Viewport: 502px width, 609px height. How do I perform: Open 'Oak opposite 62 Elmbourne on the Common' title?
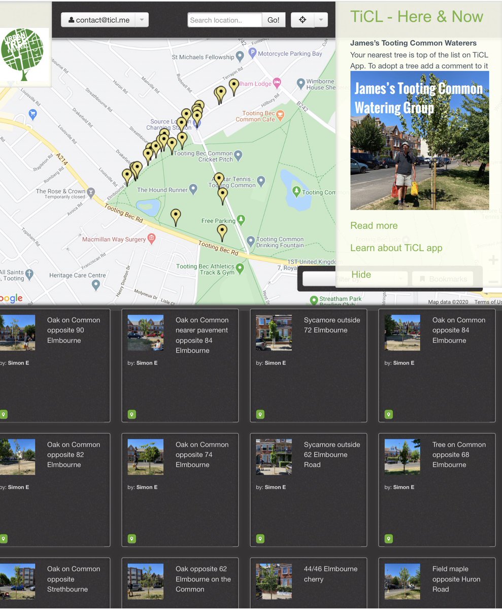click(x=203, y=579)
